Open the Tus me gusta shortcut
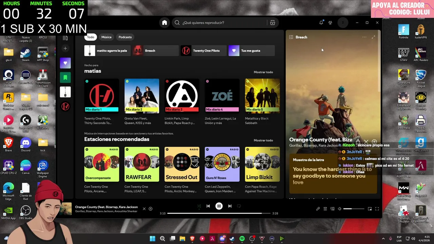 coord(252,50)
